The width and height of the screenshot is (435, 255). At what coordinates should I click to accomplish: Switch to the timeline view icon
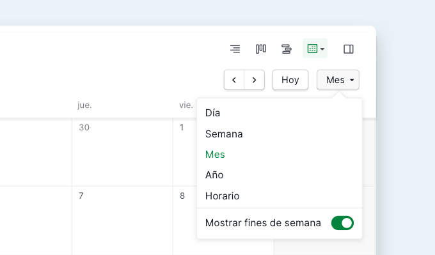click(x=287, y=49)
